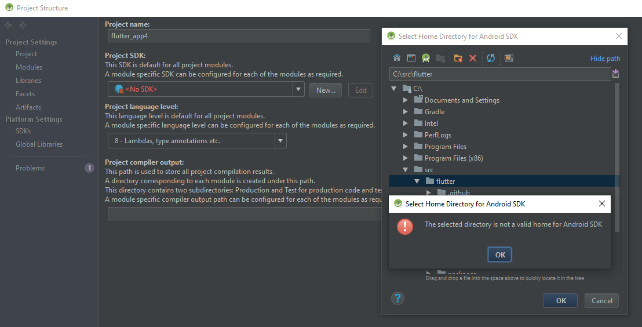Jump to project directory Android icon
The height and width of the screenshot is (327, 642).
pos(426,58)
